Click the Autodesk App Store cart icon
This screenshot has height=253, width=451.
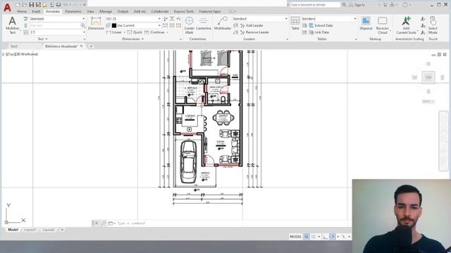click(x=385, y=5)
